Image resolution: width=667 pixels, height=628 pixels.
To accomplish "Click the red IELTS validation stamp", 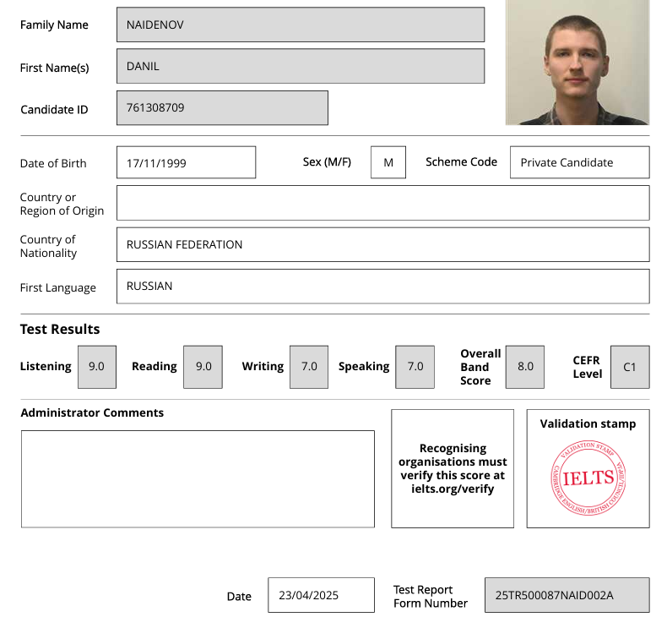I will (x=588, y=478).
